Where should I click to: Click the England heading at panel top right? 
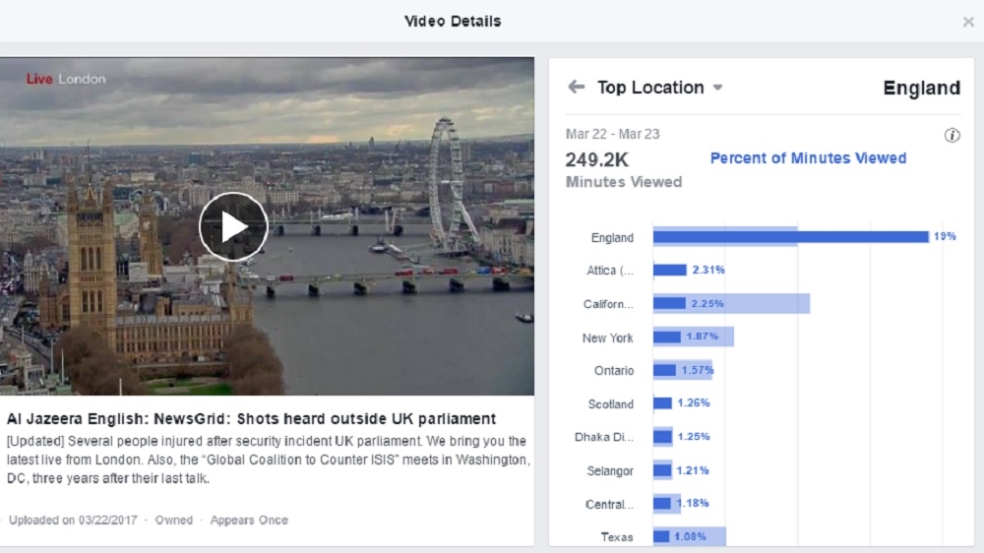[921, 88]
